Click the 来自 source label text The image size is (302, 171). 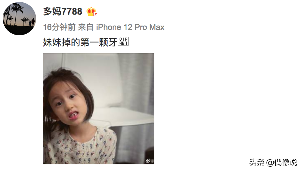click(86, 27)
